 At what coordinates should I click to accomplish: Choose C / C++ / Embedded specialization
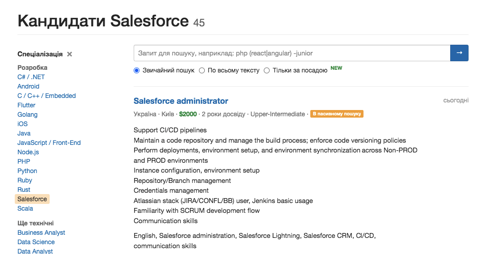pyautogui.click(x=46, y=96)
